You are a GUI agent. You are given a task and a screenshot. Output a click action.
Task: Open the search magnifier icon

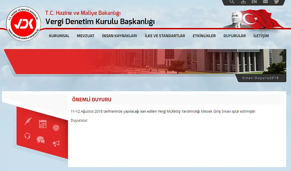[x=232, y=2]
